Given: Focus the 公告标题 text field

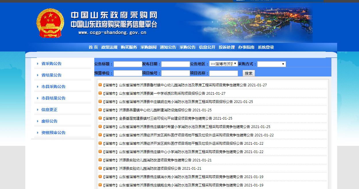Looking at the screenshot, I should tap(128, 64).
